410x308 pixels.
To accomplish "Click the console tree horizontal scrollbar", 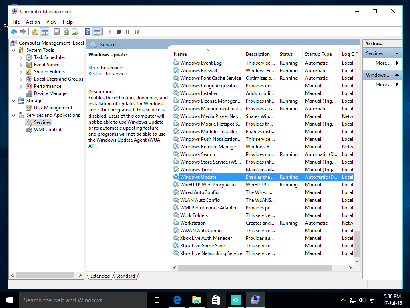I will (45, 276).
